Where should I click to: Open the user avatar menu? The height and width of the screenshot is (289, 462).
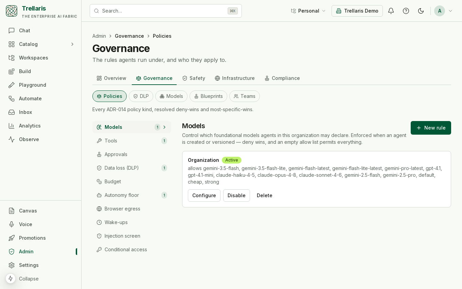[444, 11]
